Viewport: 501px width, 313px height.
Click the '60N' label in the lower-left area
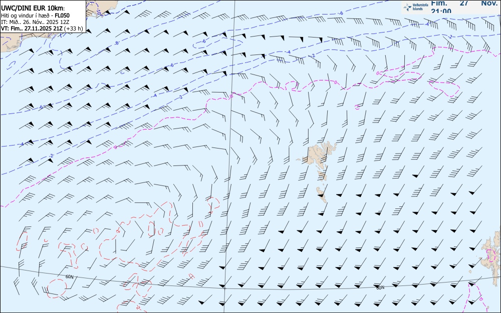tap(69, 277)
